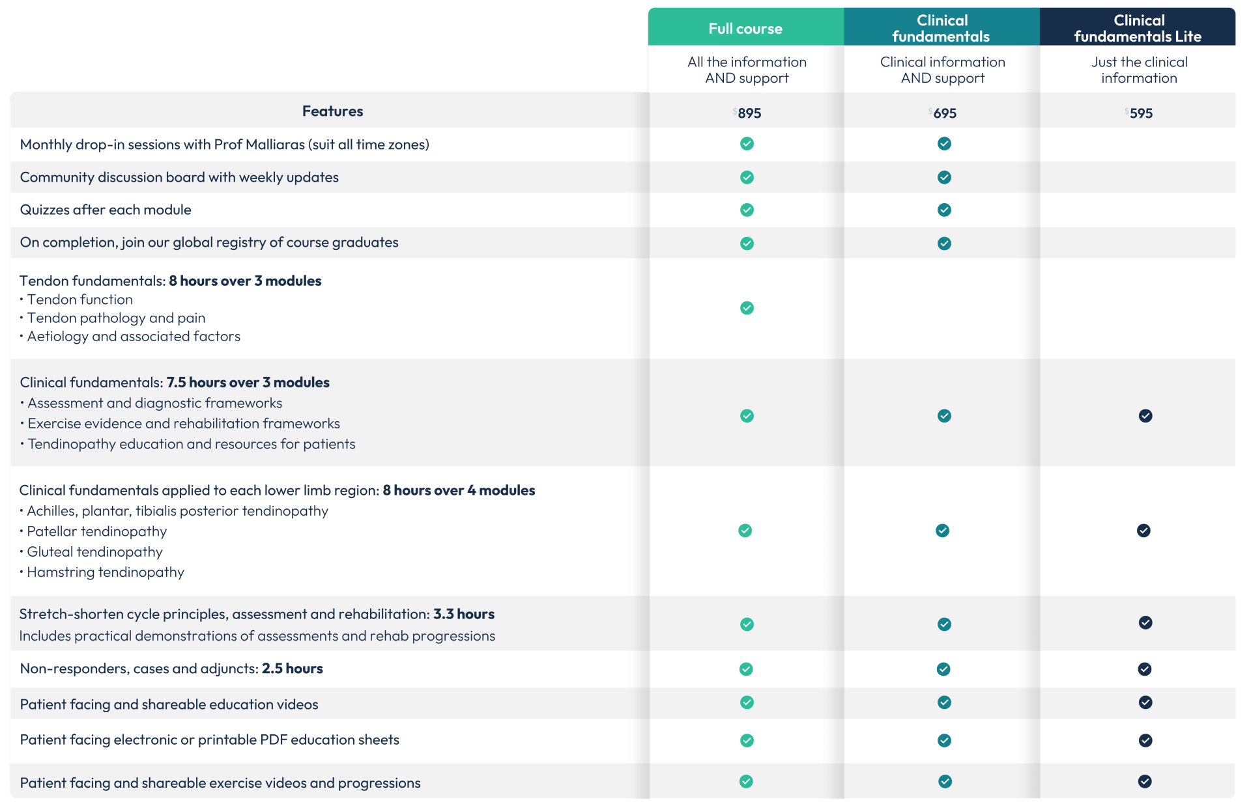Click Clinical fundamentals checkmark for PDF education sheets
Screen dimensions: 1251x804
(x=943, y=740)
